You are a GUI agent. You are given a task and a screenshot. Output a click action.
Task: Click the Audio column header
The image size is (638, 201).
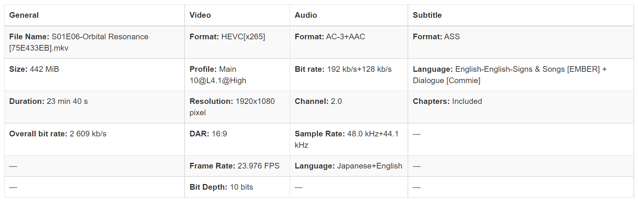pos(306,15)
